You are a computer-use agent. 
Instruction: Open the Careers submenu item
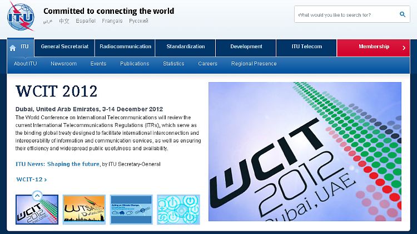coord(207,64)
